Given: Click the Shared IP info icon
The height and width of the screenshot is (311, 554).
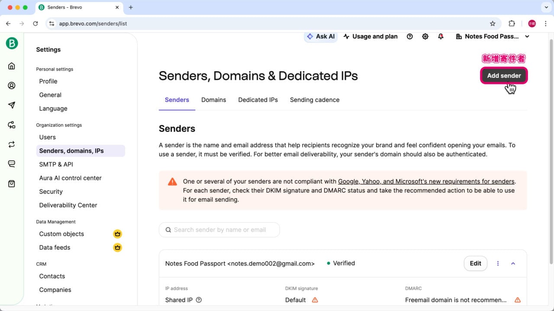Looking at the screenshot, I should (199, 300).
